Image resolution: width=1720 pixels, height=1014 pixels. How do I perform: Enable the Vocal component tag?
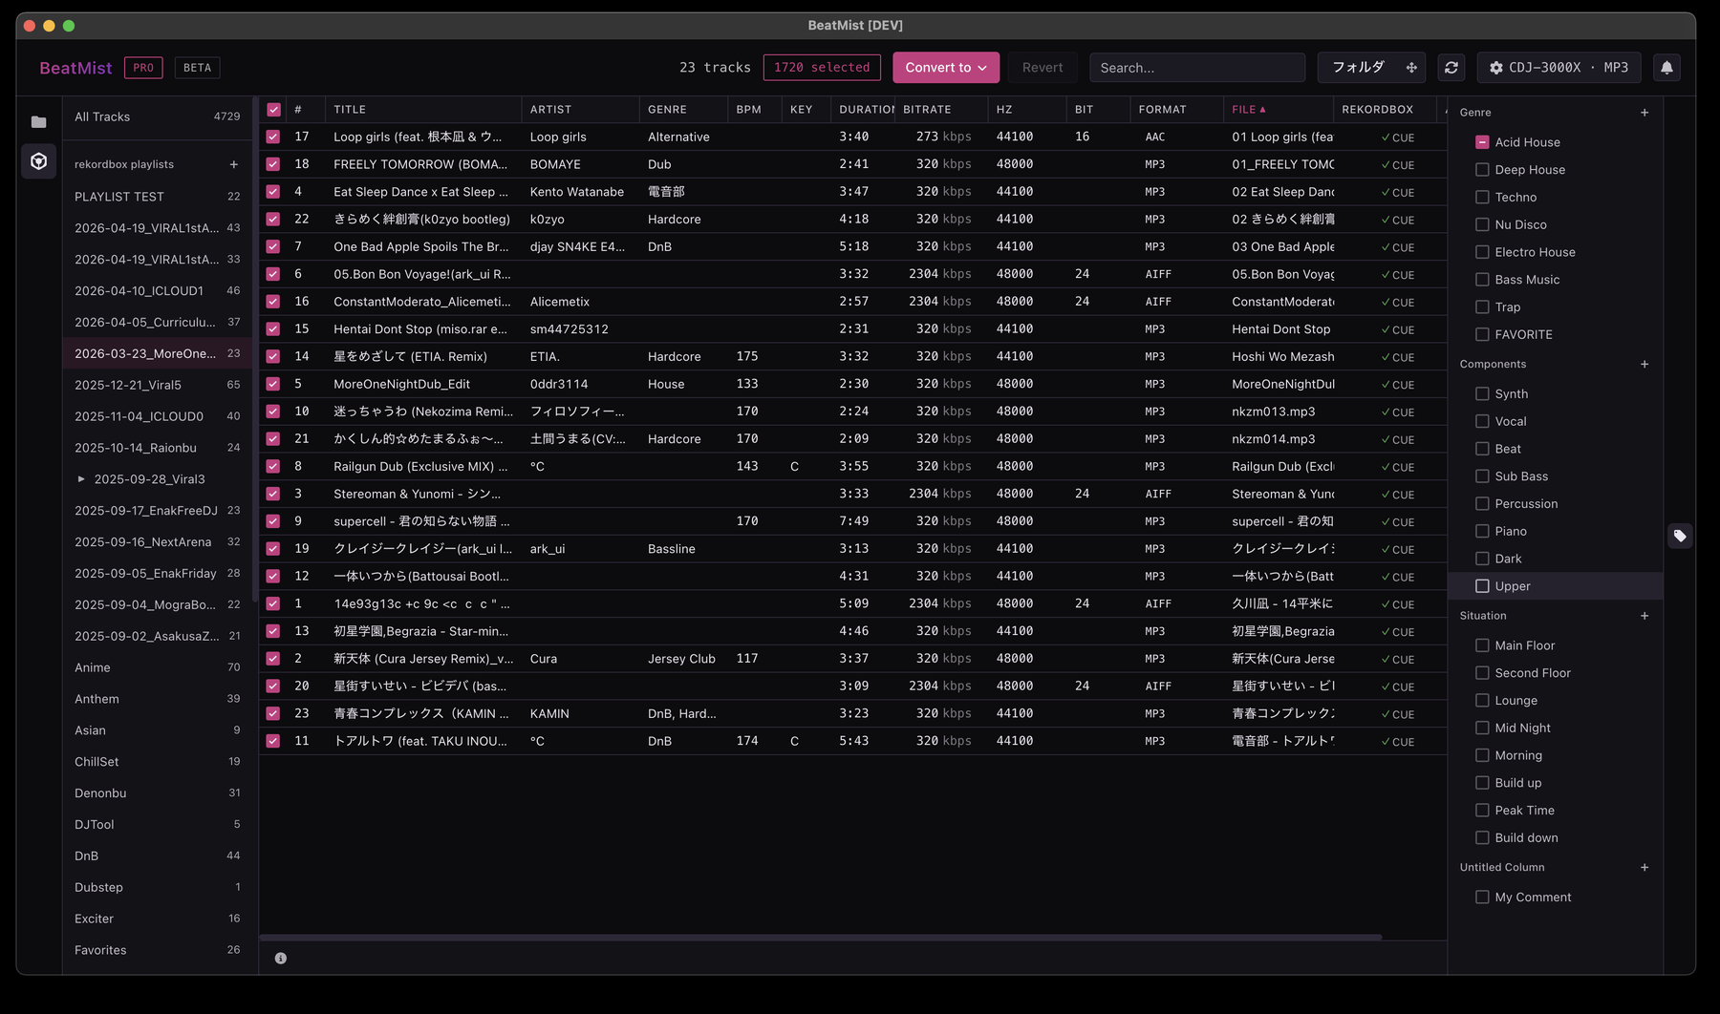tap(1482, 422)
